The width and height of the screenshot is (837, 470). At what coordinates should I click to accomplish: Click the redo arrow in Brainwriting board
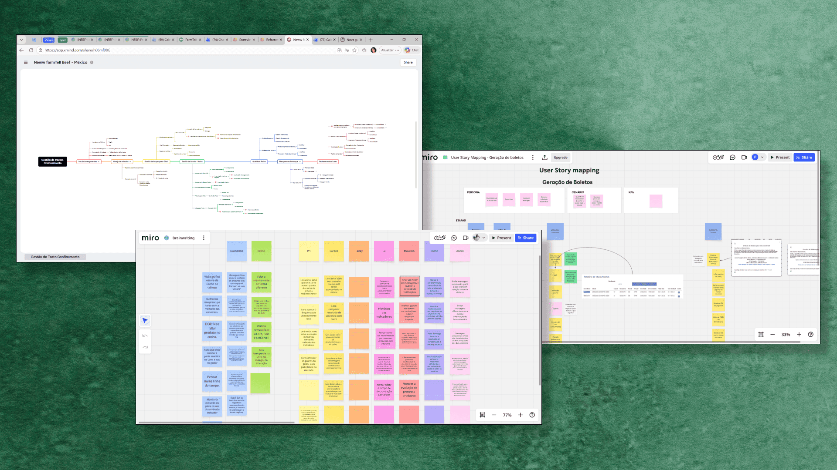pyautogui.click(x=145, y=347)
